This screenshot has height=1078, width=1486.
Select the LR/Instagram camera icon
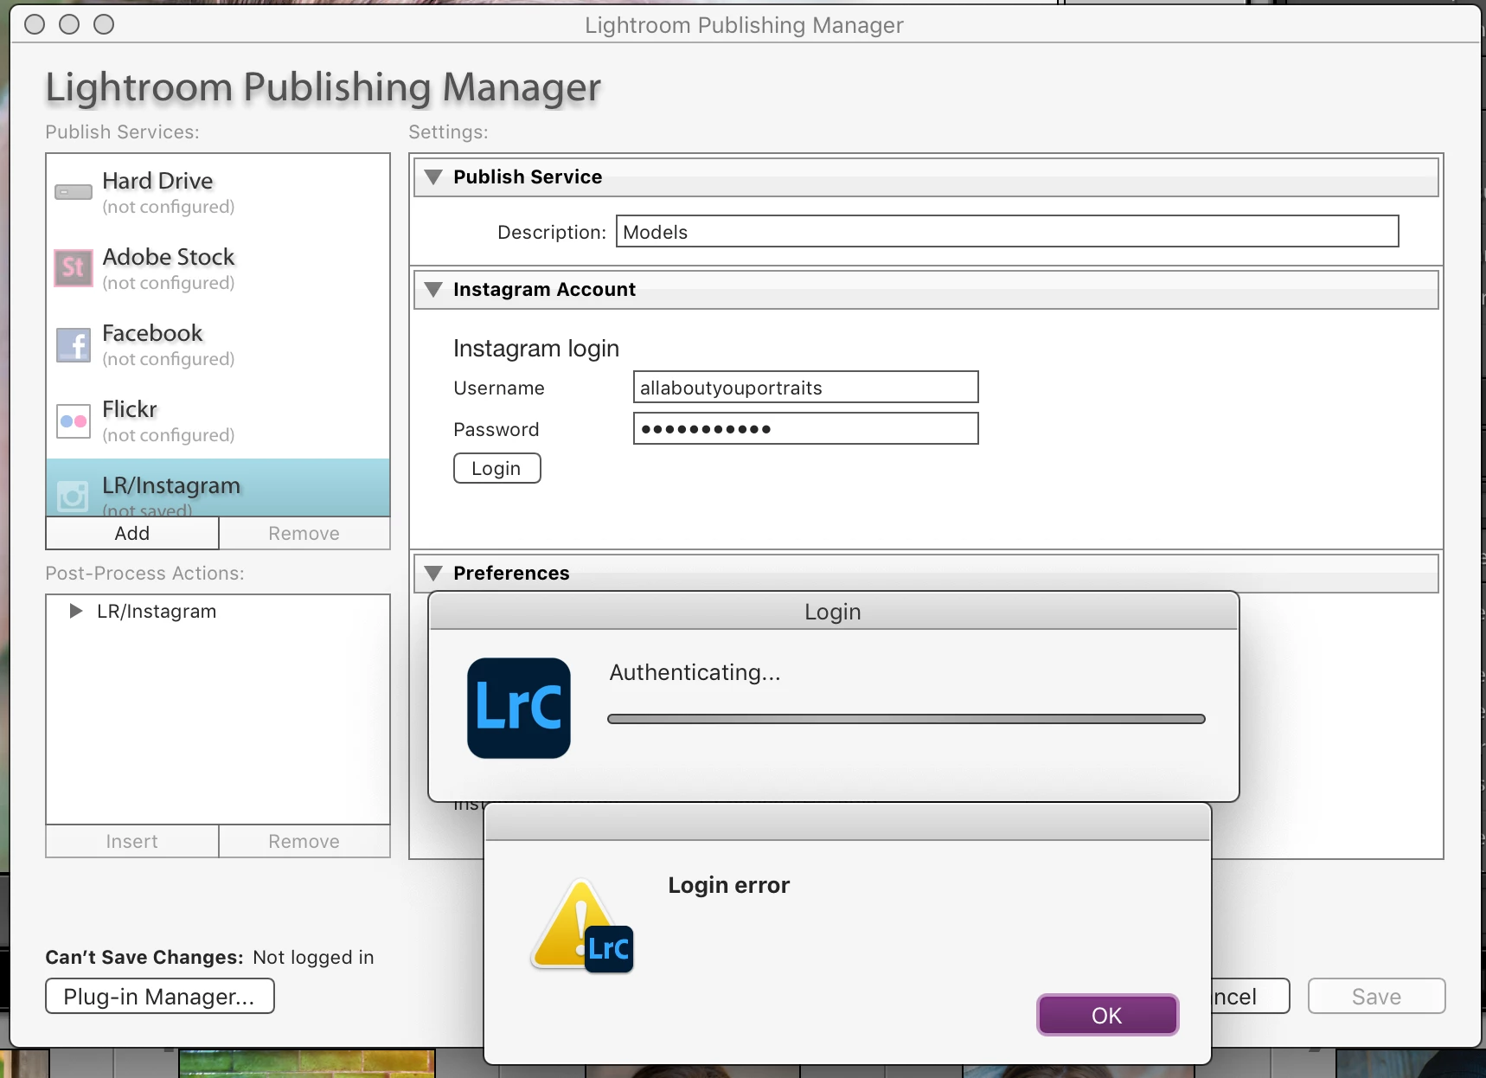pyautogui.click(x=74, y=497)
